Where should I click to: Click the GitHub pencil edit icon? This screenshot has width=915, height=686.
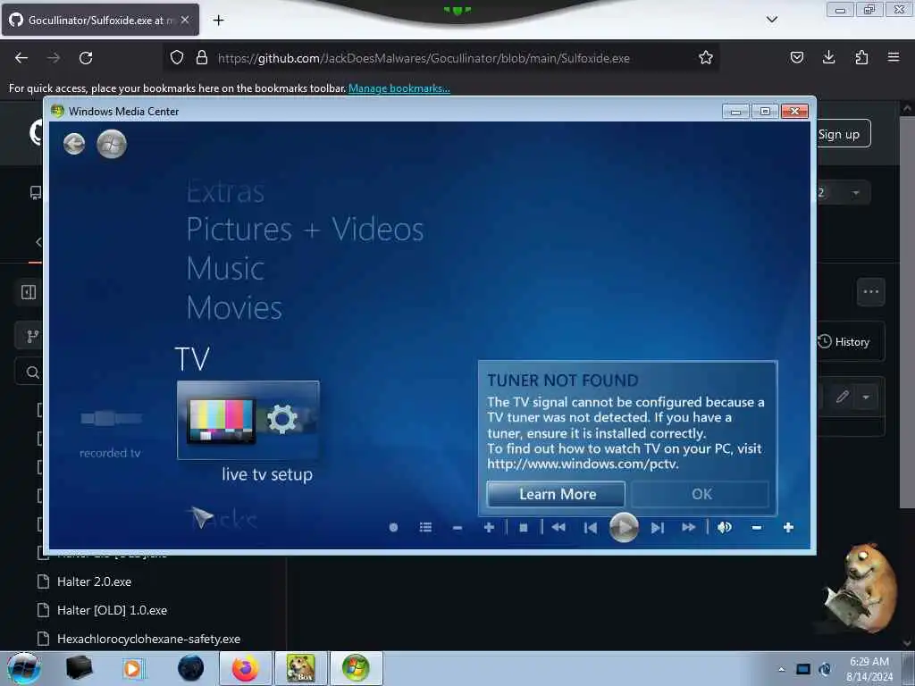842,397
